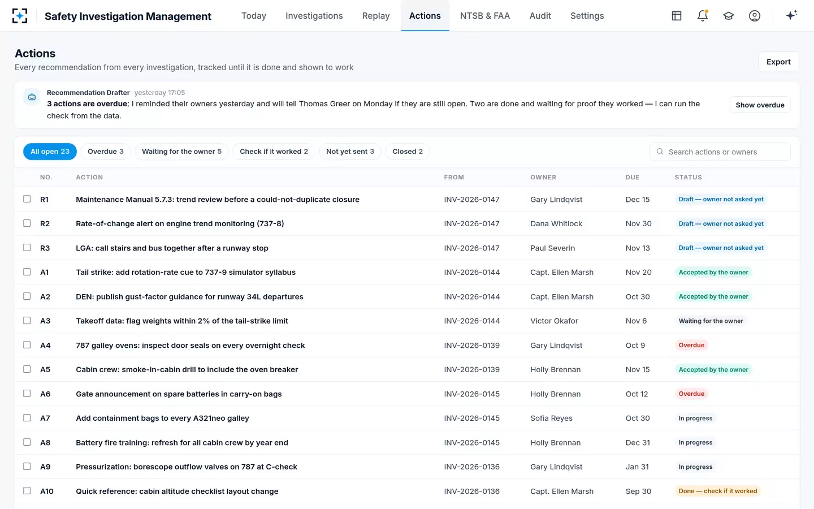814x509 pixels.
Task: Tick the checkbox for action R1
Action: [x=27, y=199]
